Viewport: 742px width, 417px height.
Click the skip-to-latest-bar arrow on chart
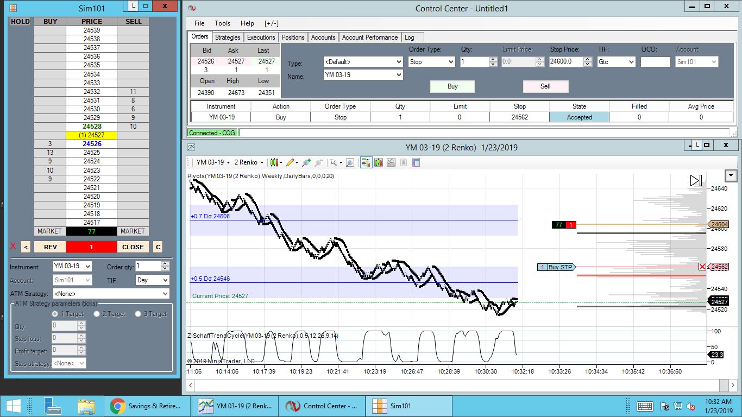(x=696, y=181)
